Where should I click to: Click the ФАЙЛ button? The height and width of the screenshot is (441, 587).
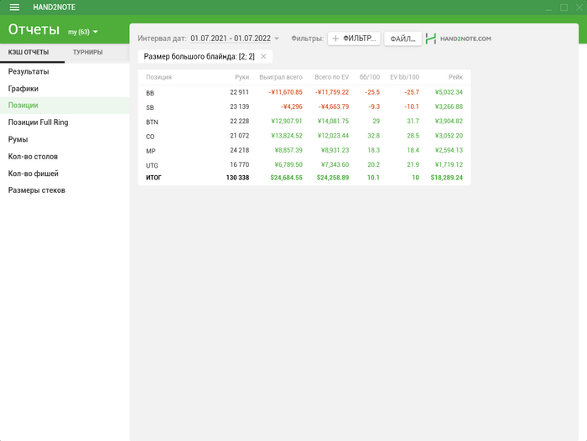pyautogui.click(x=403, y=39)
